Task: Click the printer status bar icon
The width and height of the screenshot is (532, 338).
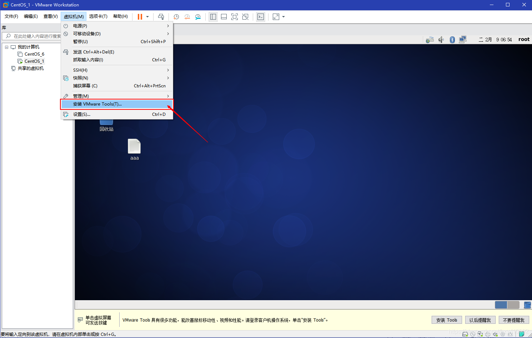Action: pyautogui.click(x=488, y=334)
